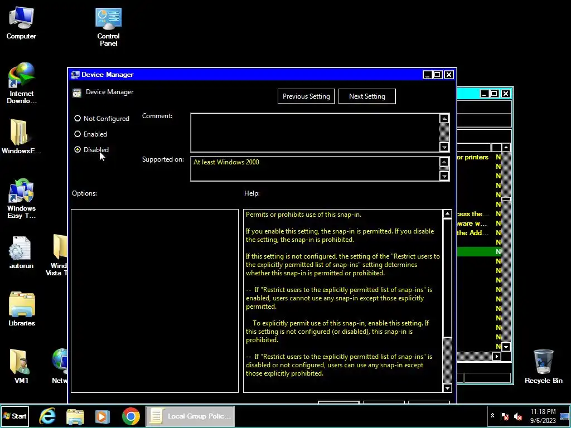Select the Libraries desktop icon

22,309
